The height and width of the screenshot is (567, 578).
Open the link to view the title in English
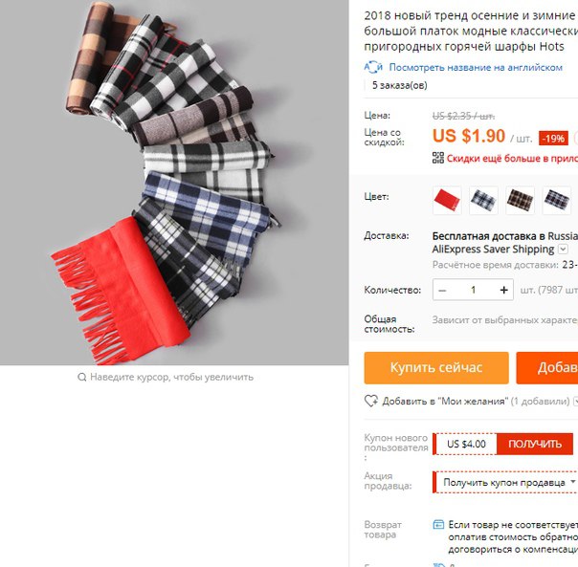(476, 68)
